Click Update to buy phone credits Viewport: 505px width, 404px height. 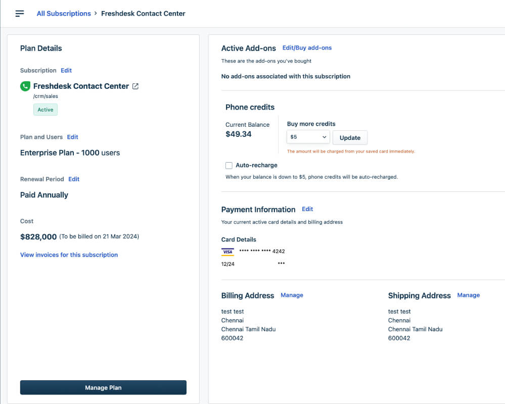click(x=350, y=138)
